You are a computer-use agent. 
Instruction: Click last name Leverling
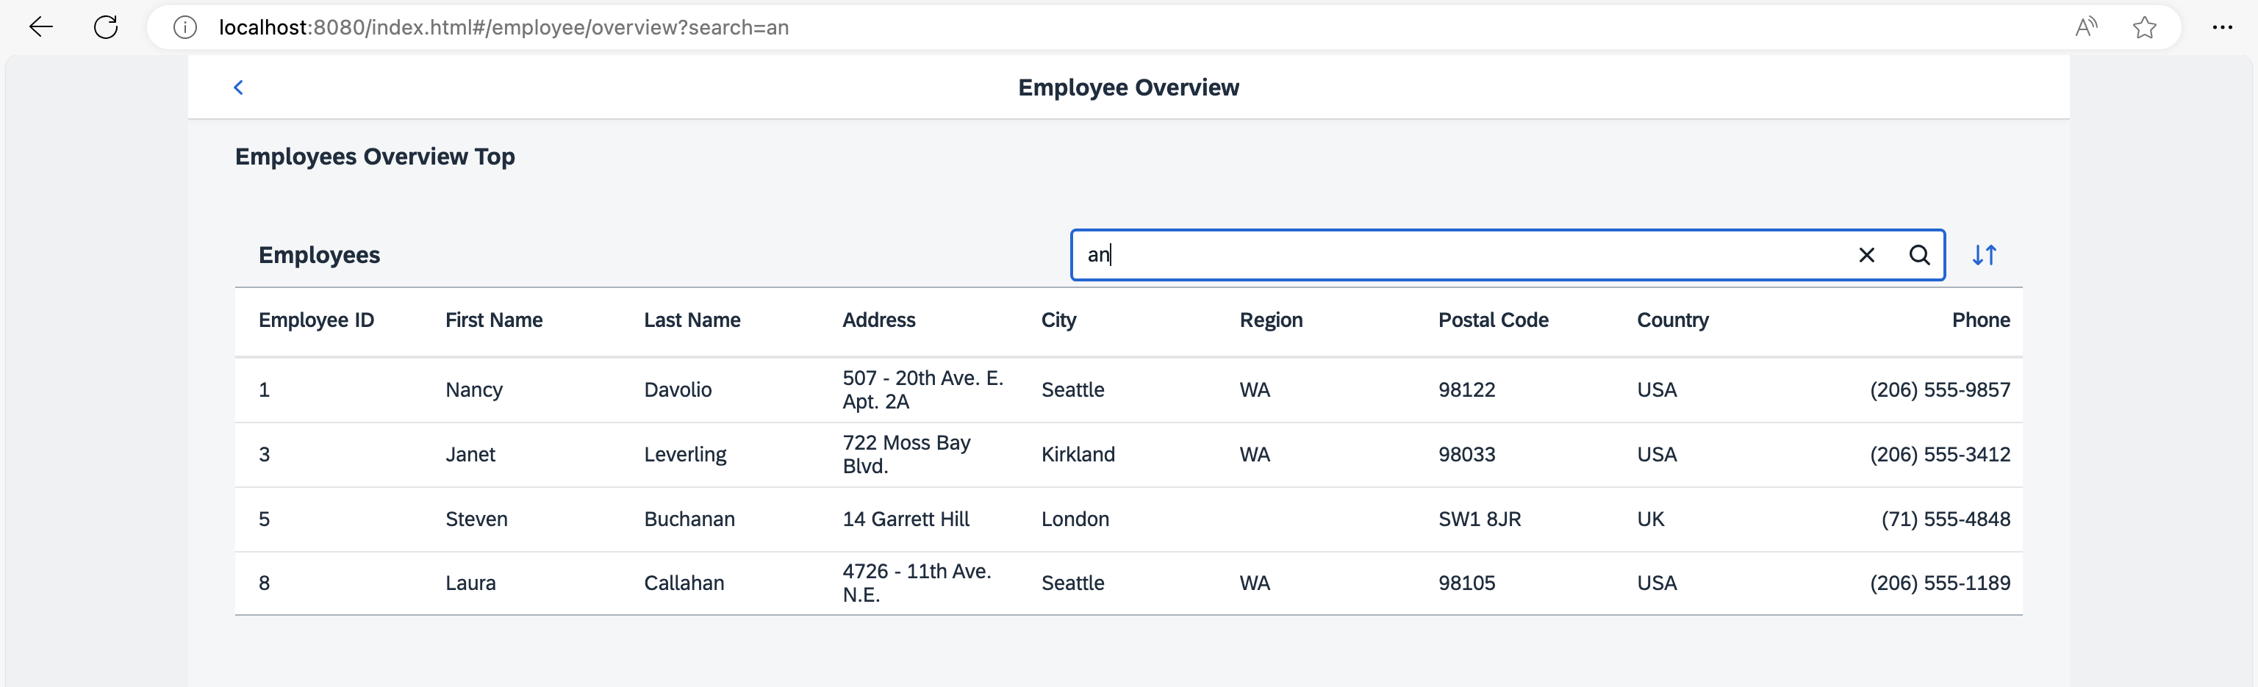pyautogui.click(x=686, y=455)
